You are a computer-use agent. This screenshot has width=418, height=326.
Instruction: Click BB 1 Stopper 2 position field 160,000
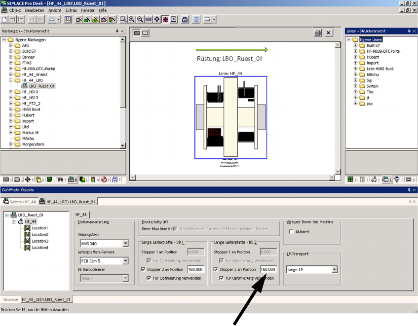[196, 269]
